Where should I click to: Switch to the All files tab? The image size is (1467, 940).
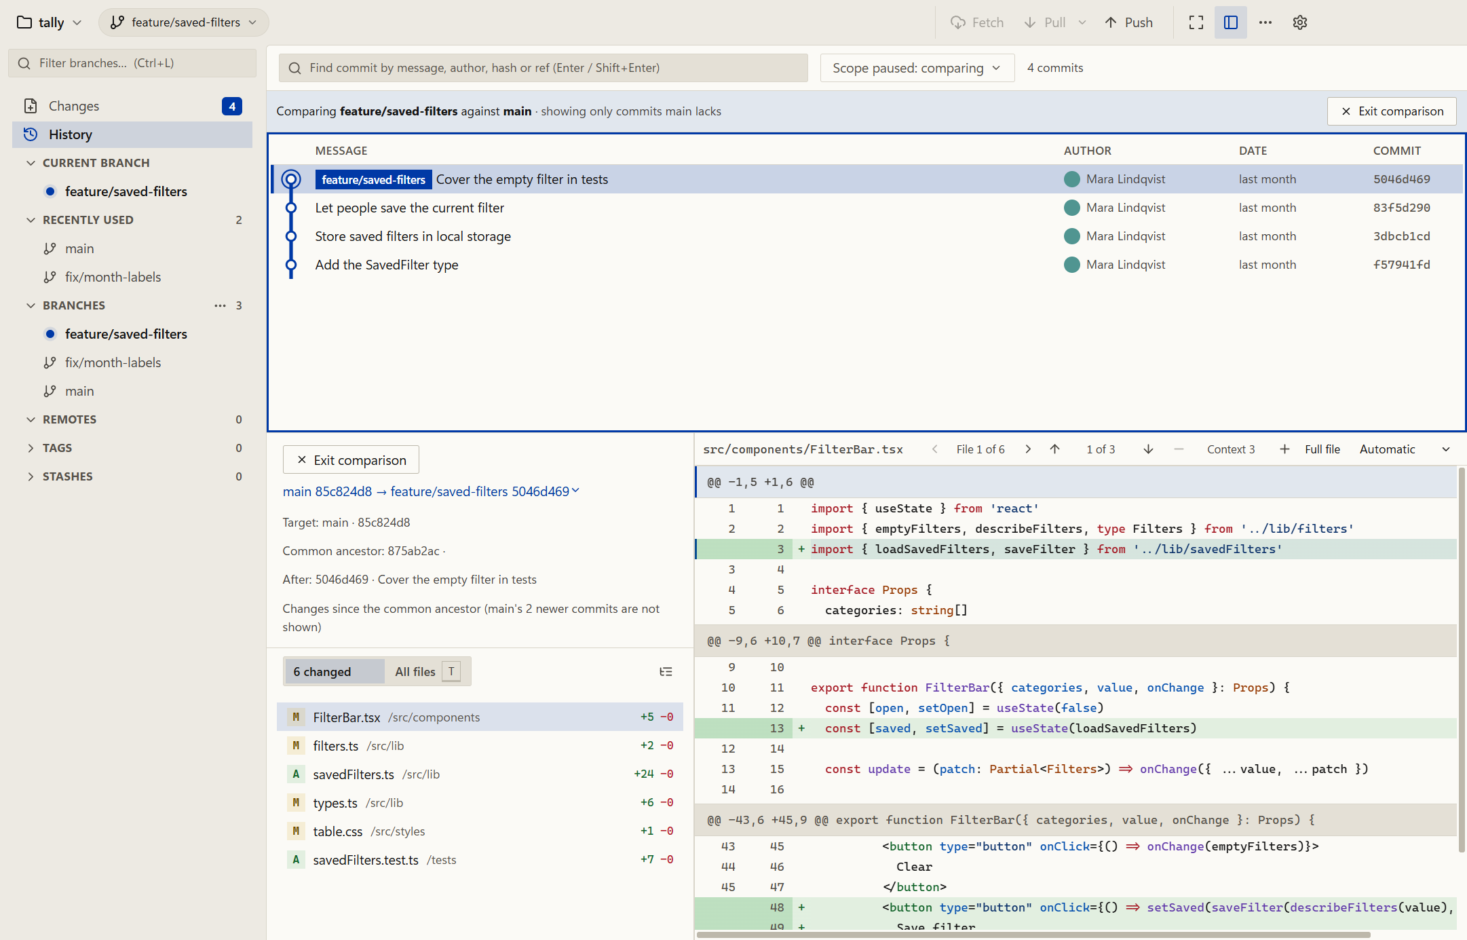point(427,672)
